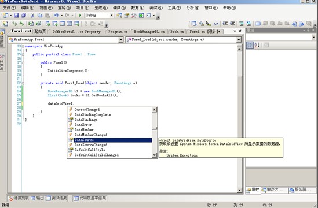Open the Undo history dropdown arrow
This screenshot has width=318, height=208.
61,16
